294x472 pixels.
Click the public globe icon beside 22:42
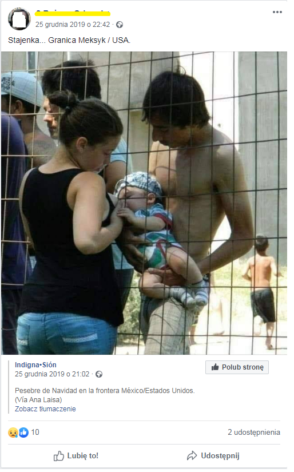point(120,25)
